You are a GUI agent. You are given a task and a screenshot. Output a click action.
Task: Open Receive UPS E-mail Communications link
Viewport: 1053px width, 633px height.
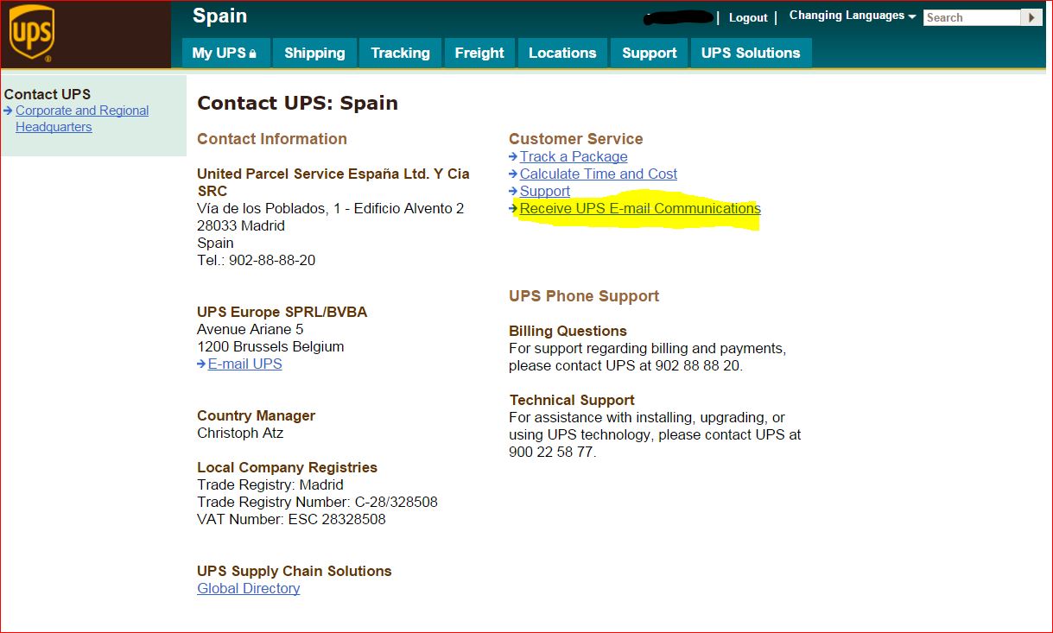640,208
